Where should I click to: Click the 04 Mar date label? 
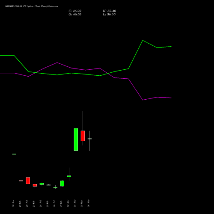[75, 203]
